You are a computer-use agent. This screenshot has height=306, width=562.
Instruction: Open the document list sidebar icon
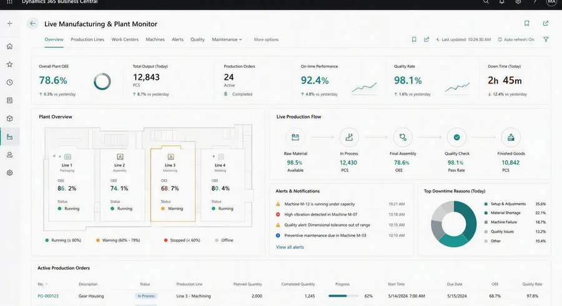tap(9, 100)
